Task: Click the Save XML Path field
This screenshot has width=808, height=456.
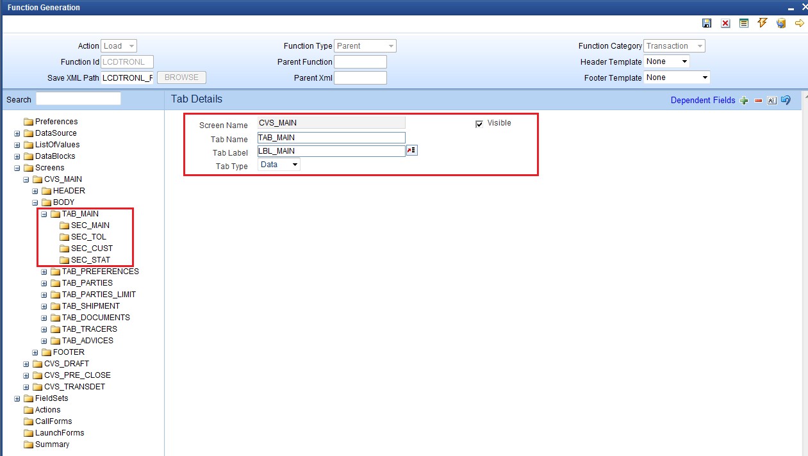Action: [128, 77]
